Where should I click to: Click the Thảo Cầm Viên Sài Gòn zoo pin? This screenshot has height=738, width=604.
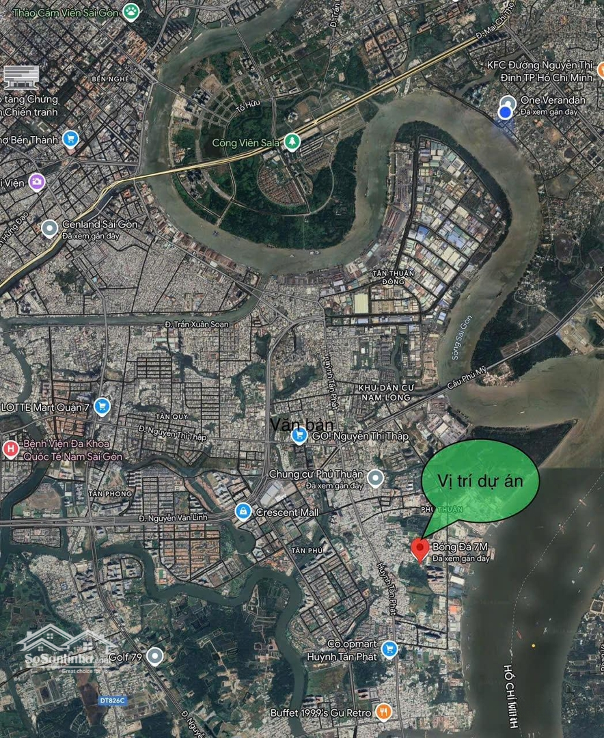[x=131, y=12]
